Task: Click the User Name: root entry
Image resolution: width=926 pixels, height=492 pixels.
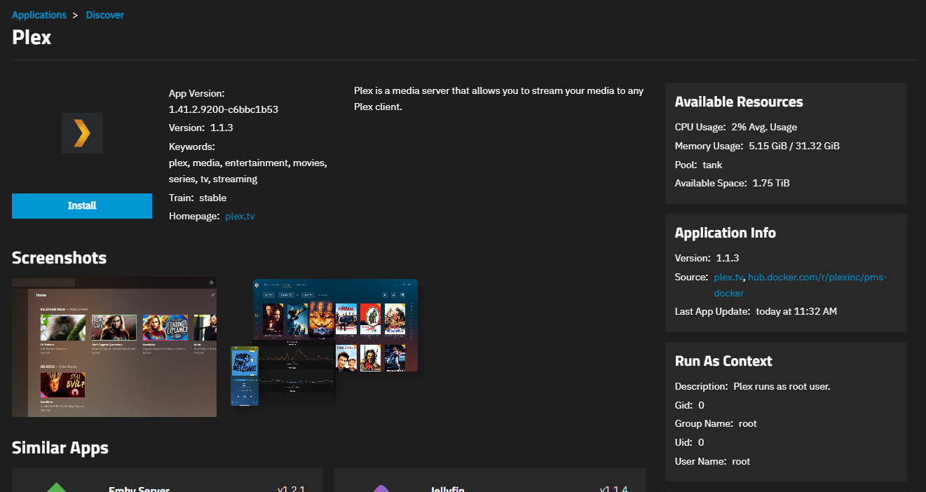Action: pos(712,461)
